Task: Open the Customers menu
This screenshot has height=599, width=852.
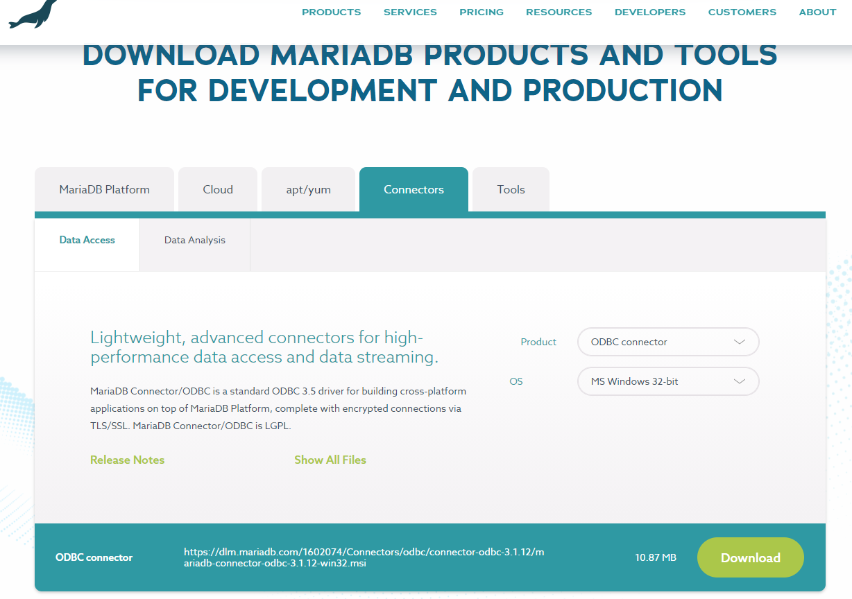Action: pyautogui.click(x=742, y=12)
